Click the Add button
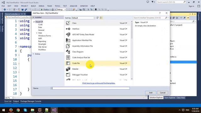This screenshot has height=113, width=201. click(x=151, y=93)
